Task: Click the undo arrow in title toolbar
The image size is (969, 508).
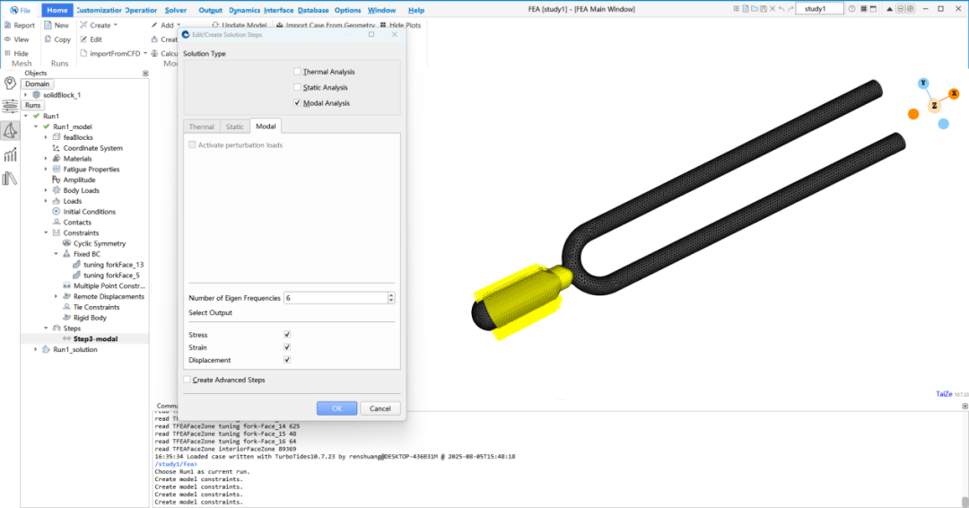Action: click(x=781, y=9)
